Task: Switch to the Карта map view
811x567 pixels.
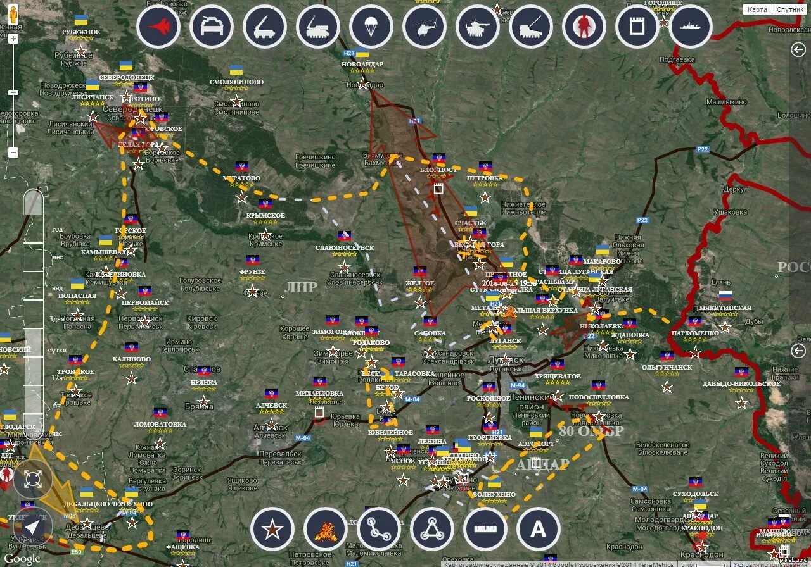Action: click(758, 9)
